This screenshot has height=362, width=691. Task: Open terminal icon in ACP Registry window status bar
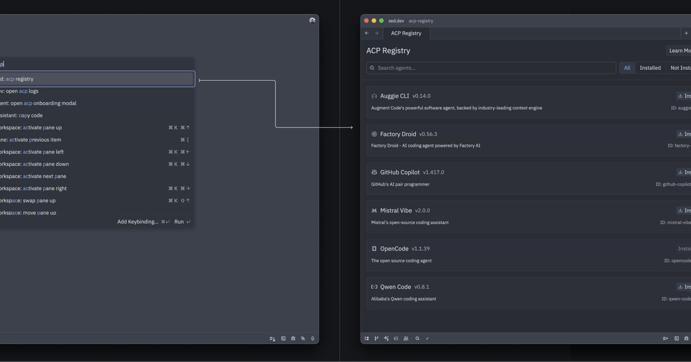pos(677,338)
